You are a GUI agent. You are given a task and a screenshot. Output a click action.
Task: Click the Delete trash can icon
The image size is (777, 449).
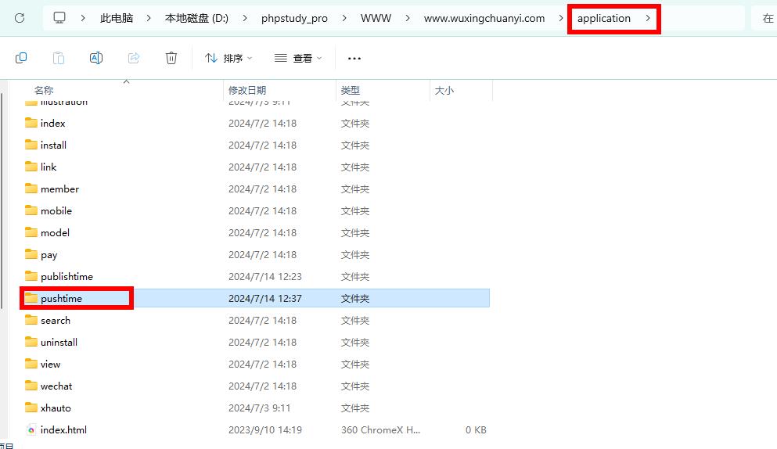click(x=171, y=58)
